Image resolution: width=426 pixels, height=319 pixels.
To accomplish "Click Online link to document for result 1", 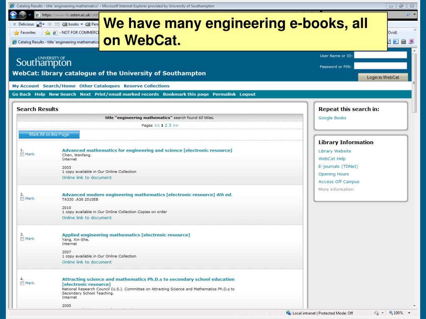I will click(x=87, y=177).
